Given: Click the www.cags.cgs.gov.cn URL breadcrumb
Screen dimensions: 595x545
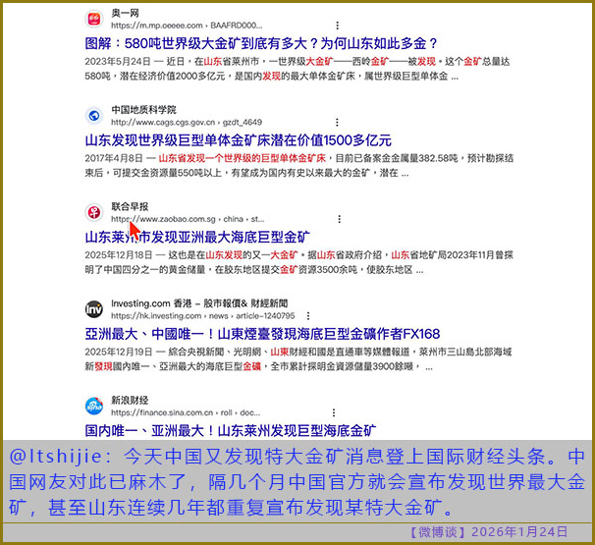Looking at the screenshot, I should pyautogui.click(x=187, y=122).
